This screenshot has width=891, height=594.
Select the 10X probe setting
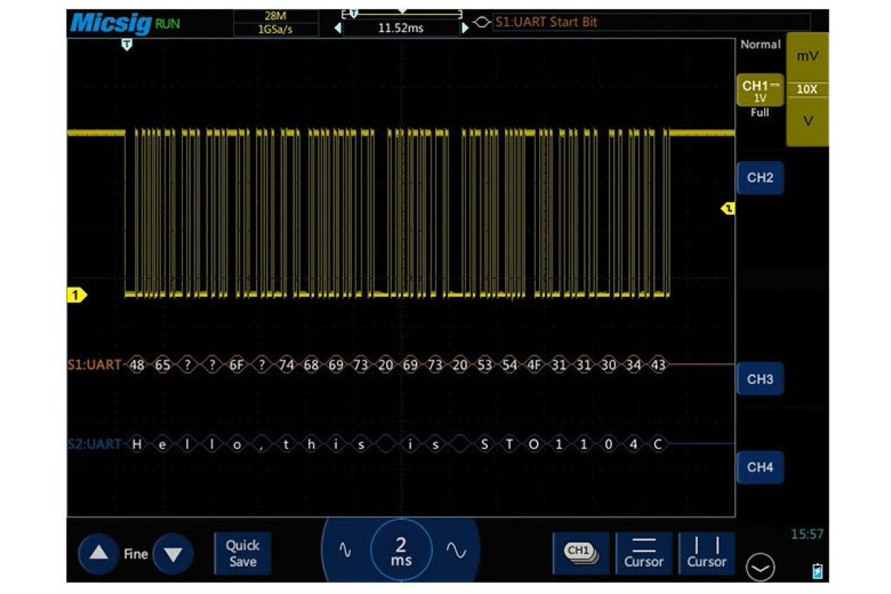[x=806, y=89]
